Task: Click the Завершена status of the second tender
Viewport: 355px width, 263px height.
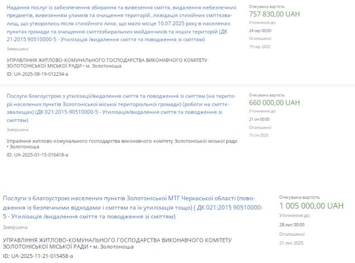Action: click(x=17, y=129)
